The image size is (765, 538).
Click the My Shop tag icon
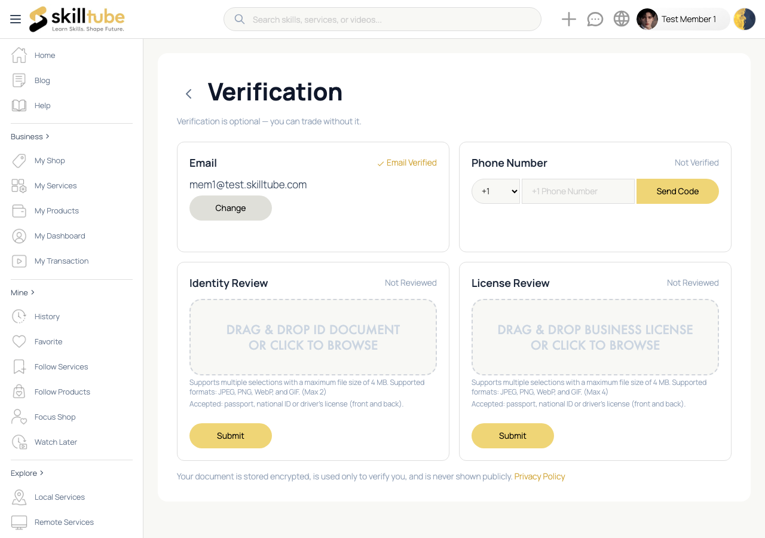coord(19,160)
